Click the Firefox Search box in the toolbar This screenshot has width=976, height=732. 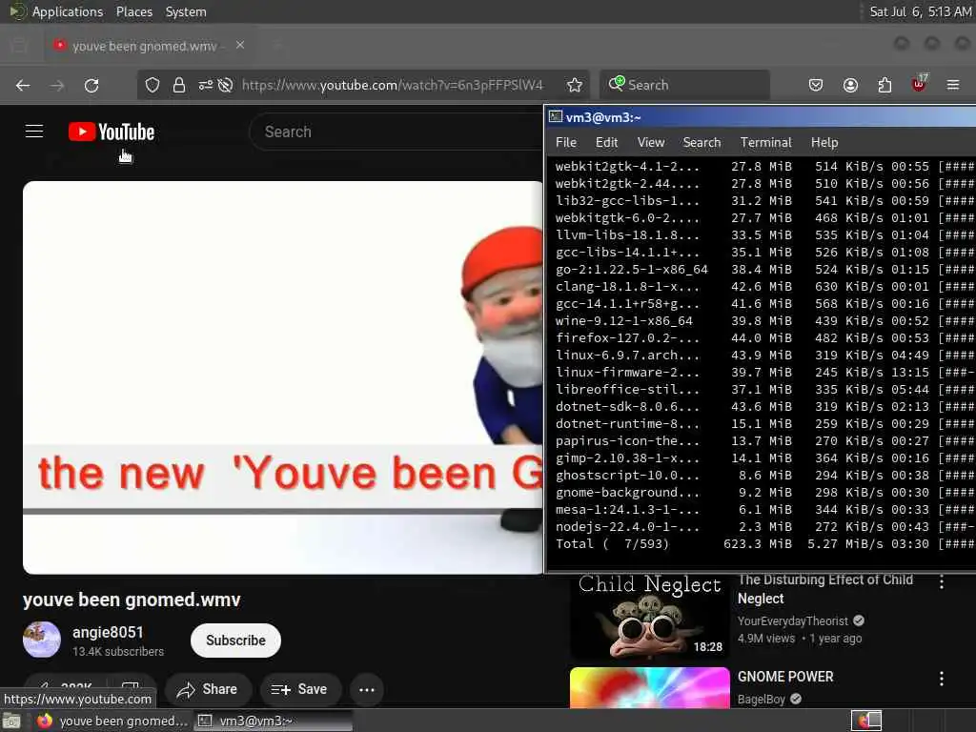pyautogui.click(x=684, y=85)
